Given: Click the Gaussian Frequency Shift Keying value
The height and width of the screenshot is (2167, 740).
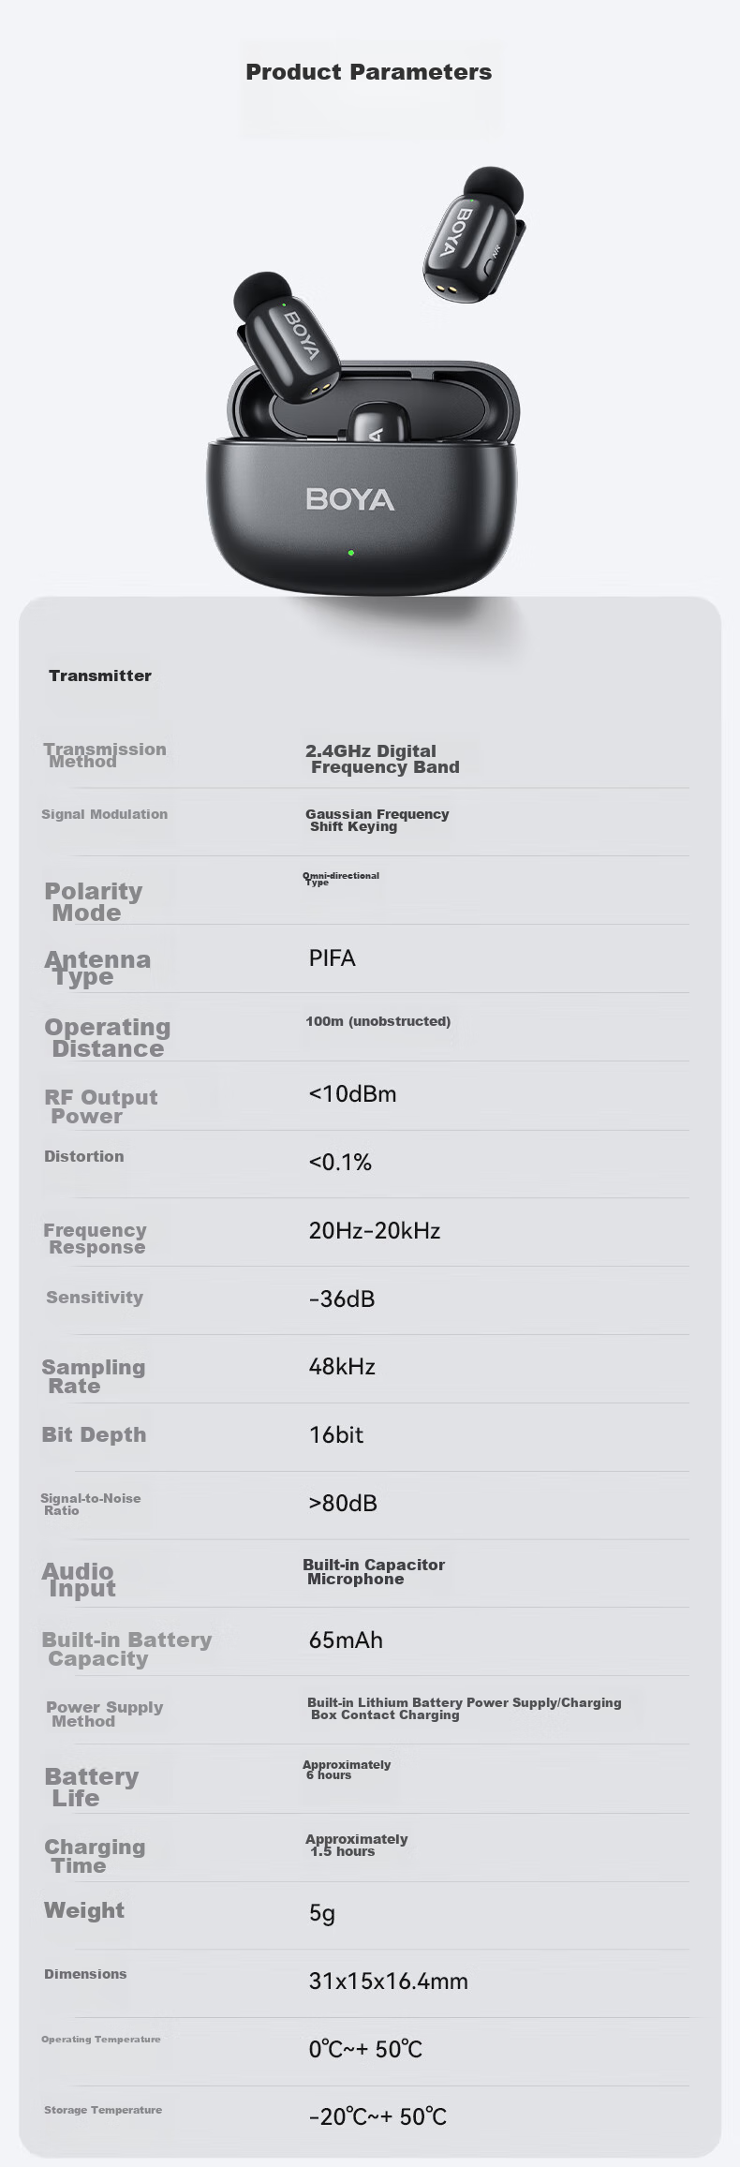Looking at the screenshot, I should pos(377,820).
